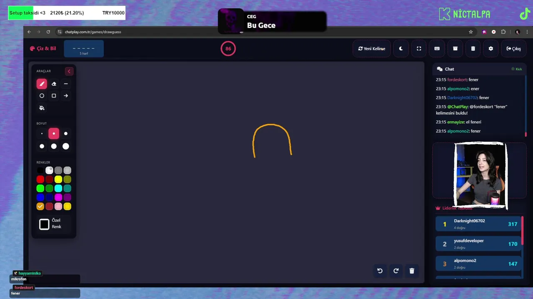Open the browser profile avatar
Viewport: 533px width, 299px height.
click(518, 32)
